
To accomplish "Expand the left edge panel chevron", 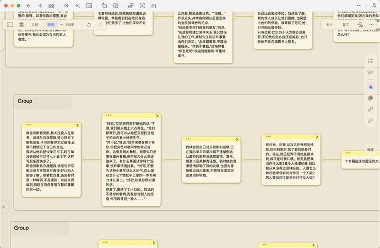I will click(x=3, y=207).
